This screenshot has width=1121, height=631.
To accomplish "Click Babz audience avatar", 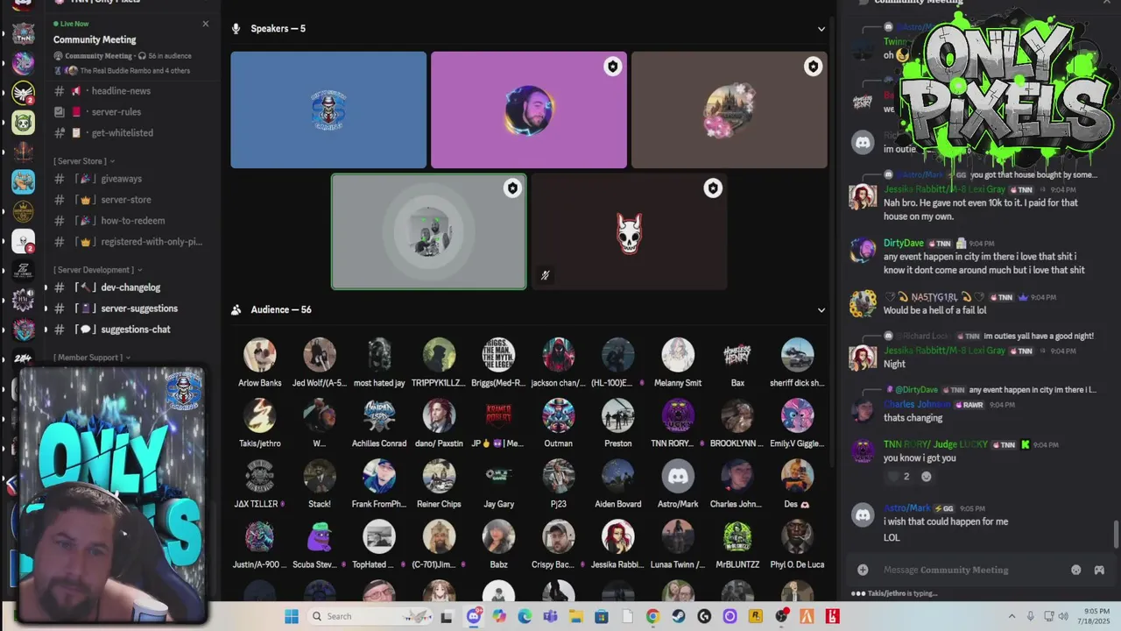I will [x=498, y=536].
